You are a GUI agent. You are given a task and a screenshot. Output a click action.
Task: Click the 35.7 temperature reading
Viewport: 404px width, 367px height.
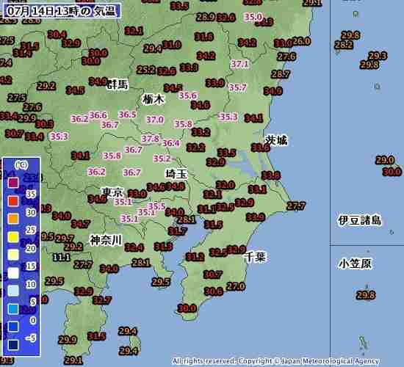[x=237, y=87]
